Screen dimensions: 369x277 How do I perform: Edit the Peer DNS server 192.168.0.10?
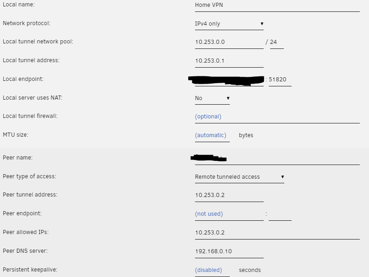[x=229, y=251]
